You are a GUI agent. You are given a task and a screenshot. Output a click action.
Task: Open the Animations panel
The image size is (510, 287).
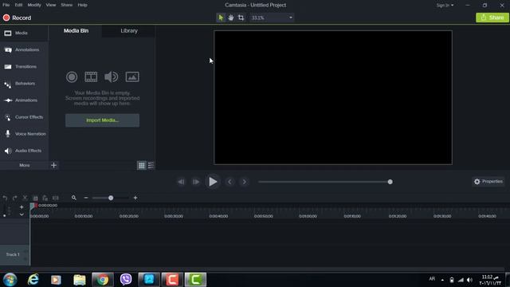pyautogui.click(x=24, y=100)
